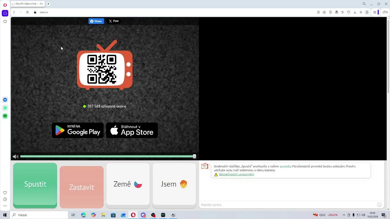Select the OmeTV Video Chat tab
Viewport: 390px width, 219px height.
click(28, 4)
